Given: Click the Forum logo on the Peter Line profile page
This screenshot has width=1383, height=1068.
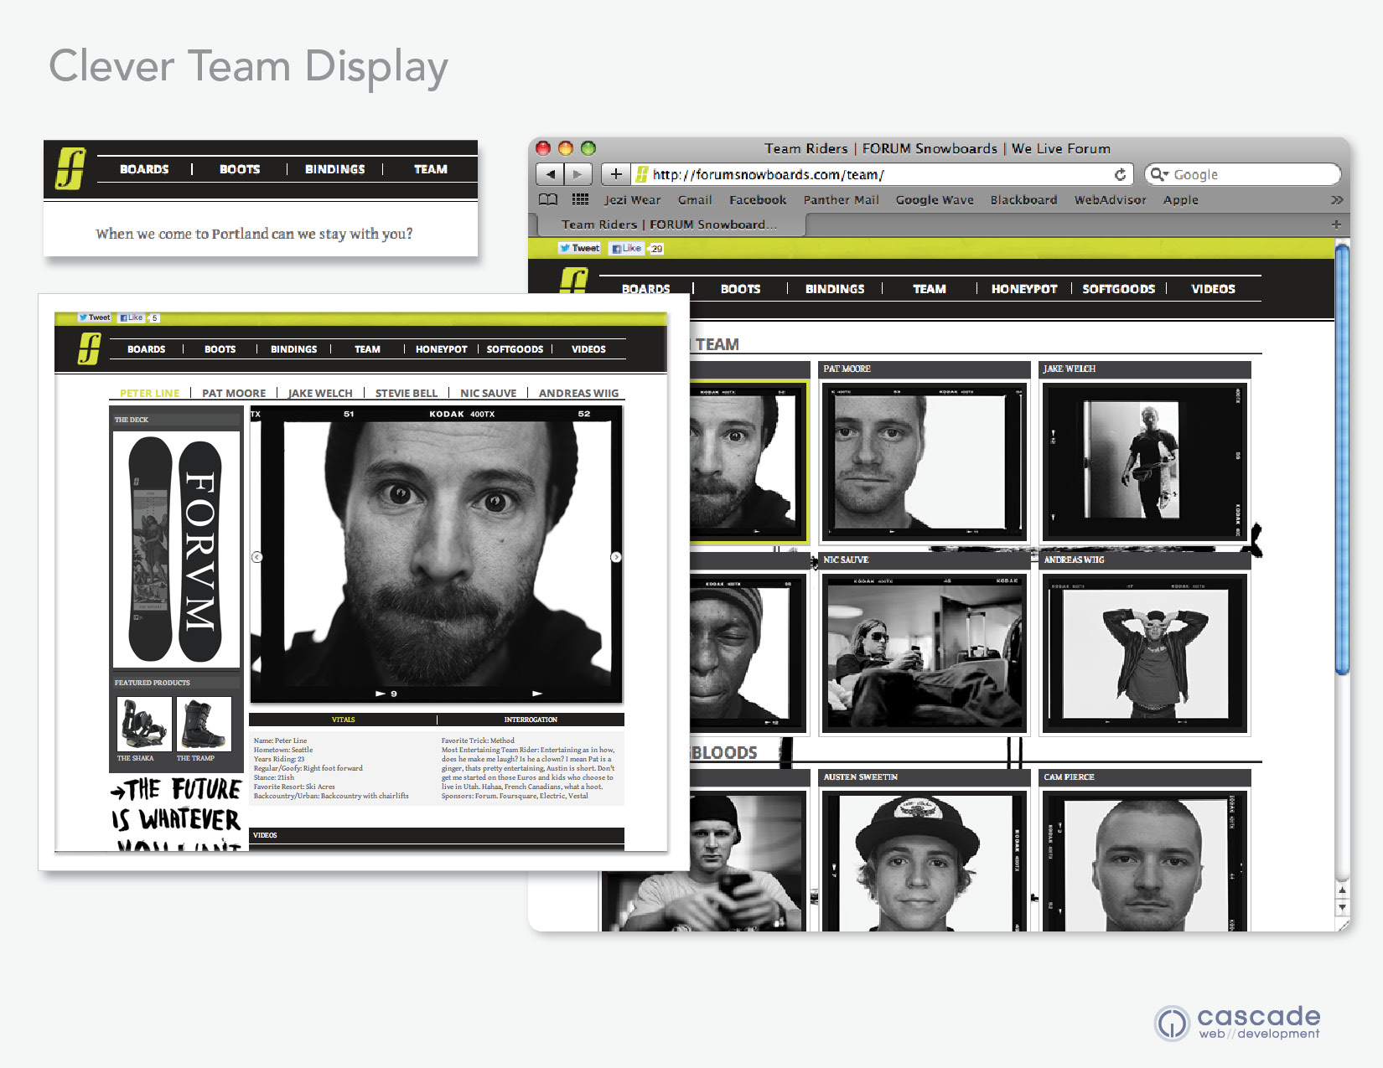Looking at the screenshot, I should coord(89,348).
